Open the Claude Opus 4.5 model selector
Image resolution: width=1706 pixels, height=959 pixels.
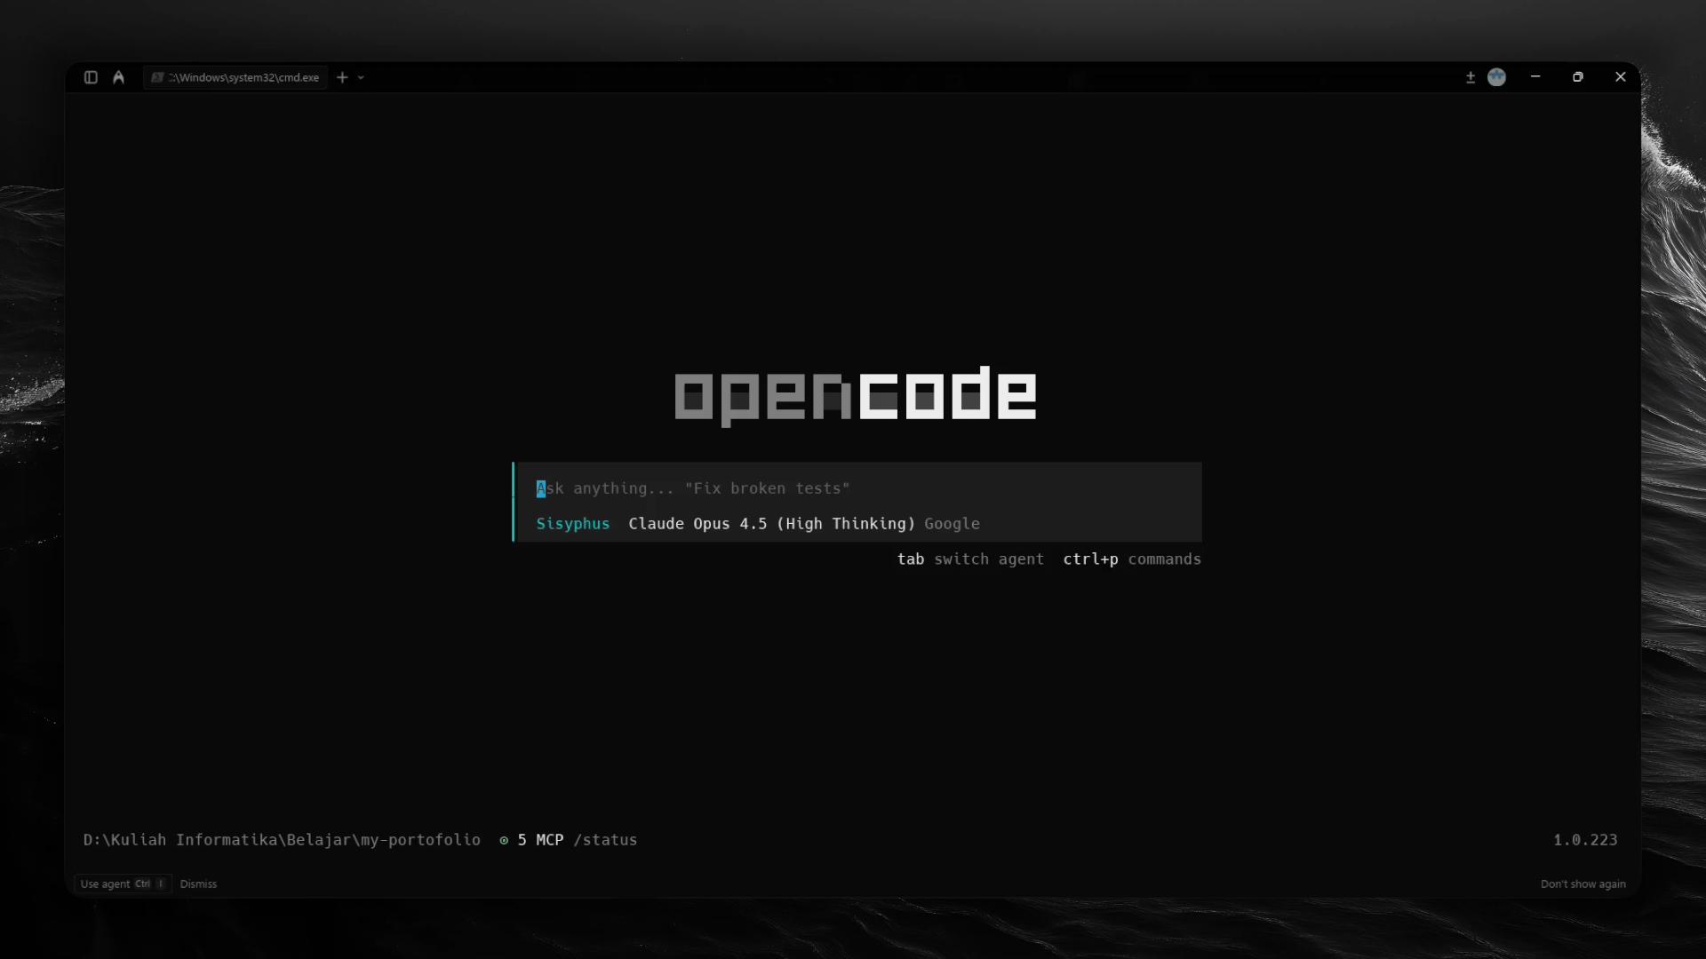770,524
